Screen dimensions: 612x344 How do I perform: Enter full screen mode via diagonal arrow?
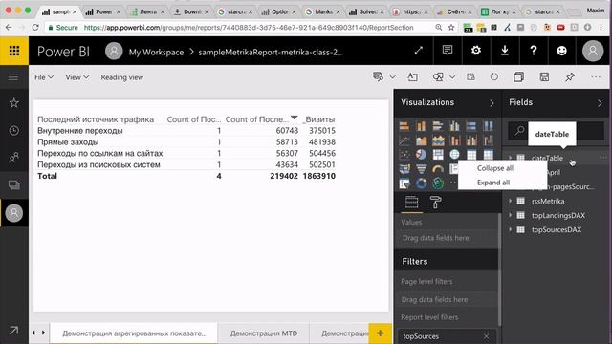coord(419,51)
